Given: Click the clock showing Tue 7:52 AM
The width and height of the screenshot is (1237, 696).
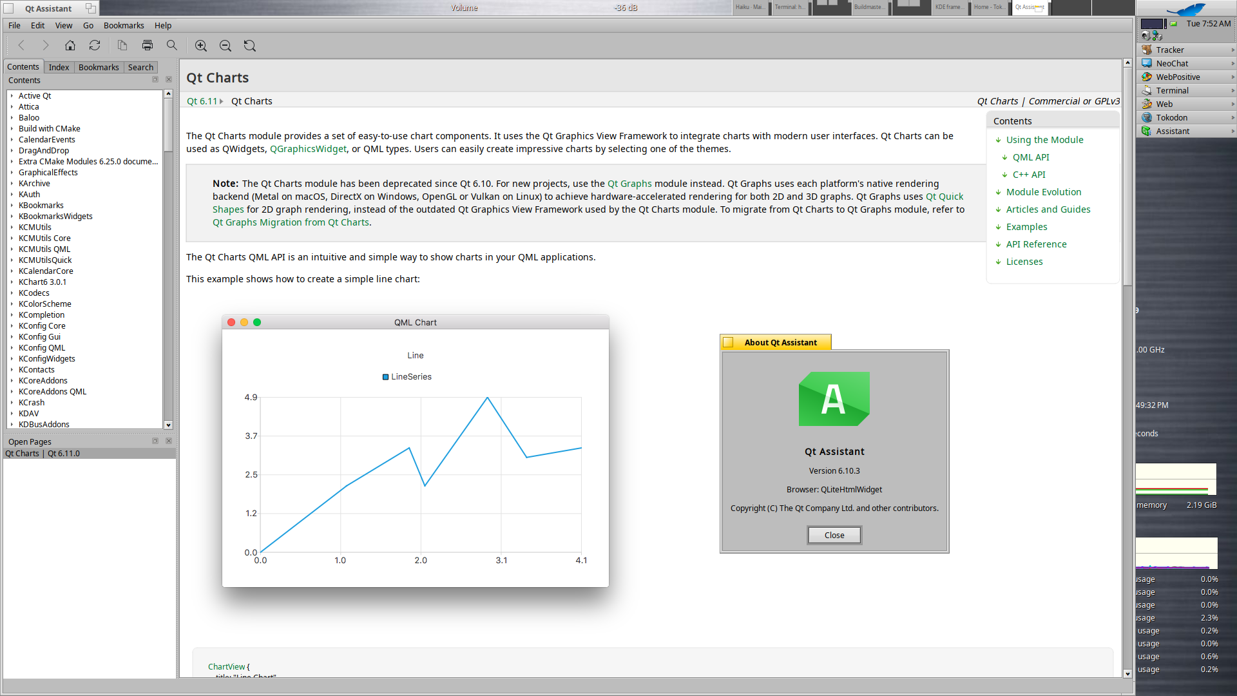Looking at the screenshot, I should click(x=1208, y=24).
